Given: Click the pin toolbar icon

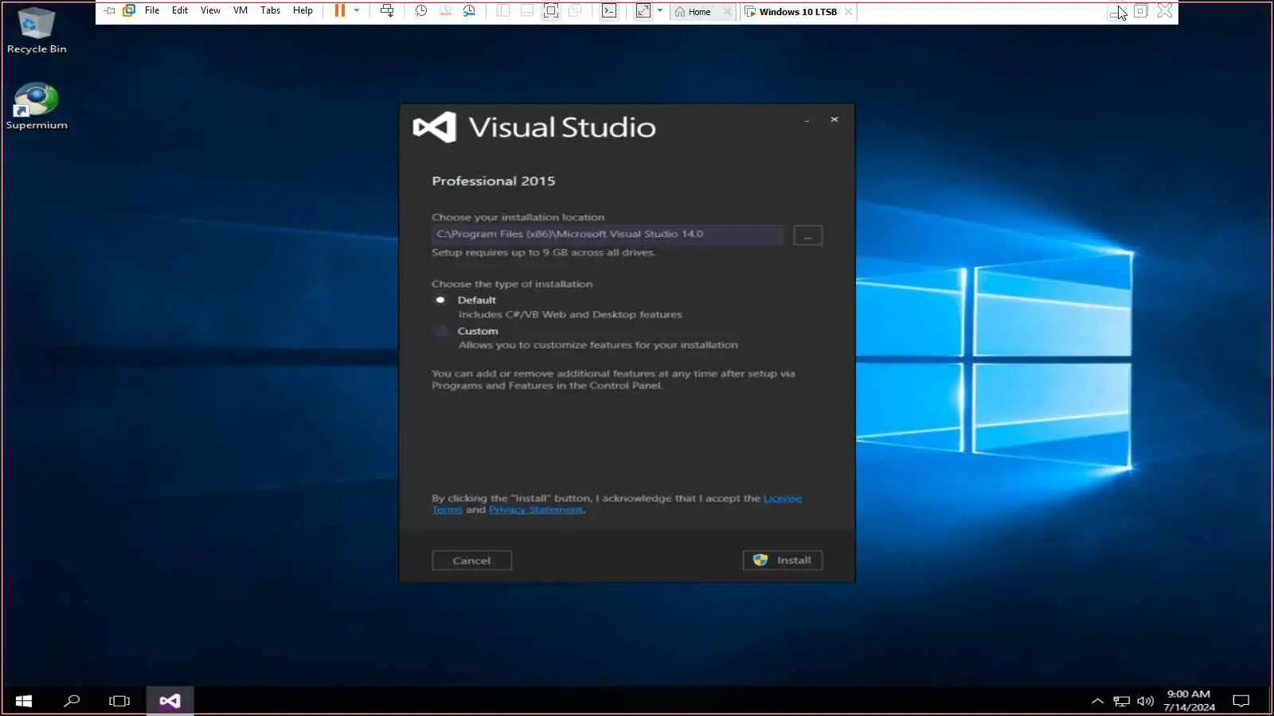Looking at the screenshot, I should (109, 11).
